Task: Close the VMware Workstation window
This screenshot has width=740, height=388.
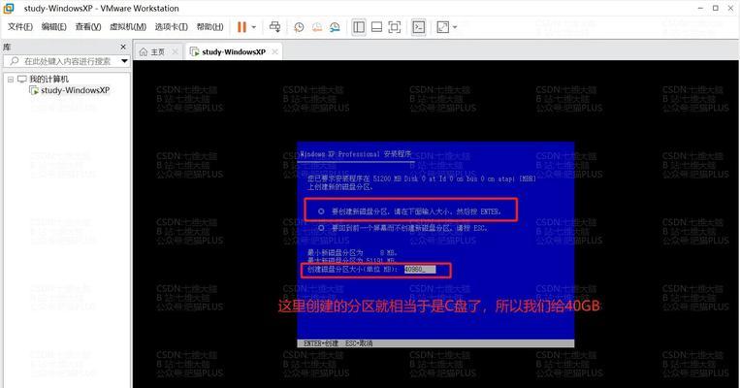Action: click(x=730, y=8)
